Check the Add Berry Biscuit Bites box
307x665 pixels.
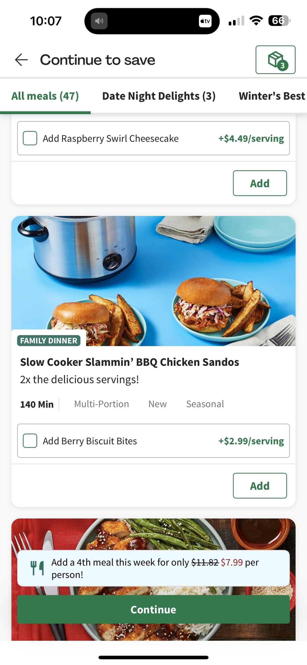point(30,441)
